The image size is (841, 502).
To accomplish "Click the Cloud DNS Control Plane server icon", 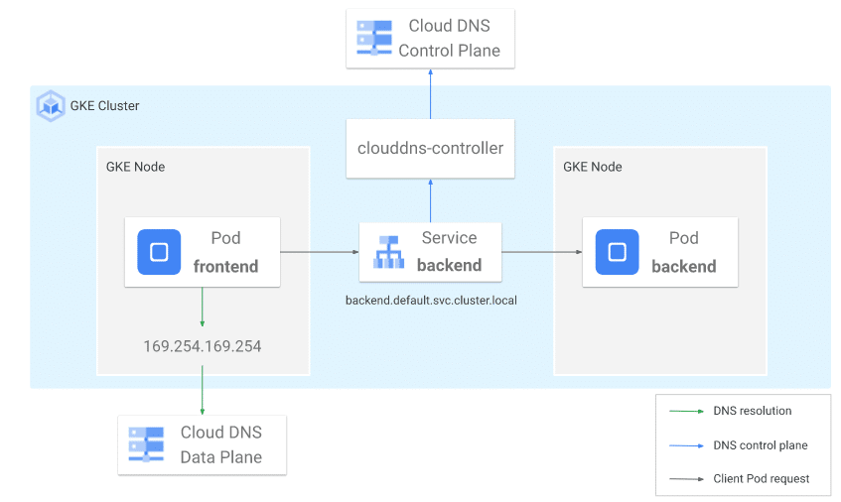I will (374, 38).
